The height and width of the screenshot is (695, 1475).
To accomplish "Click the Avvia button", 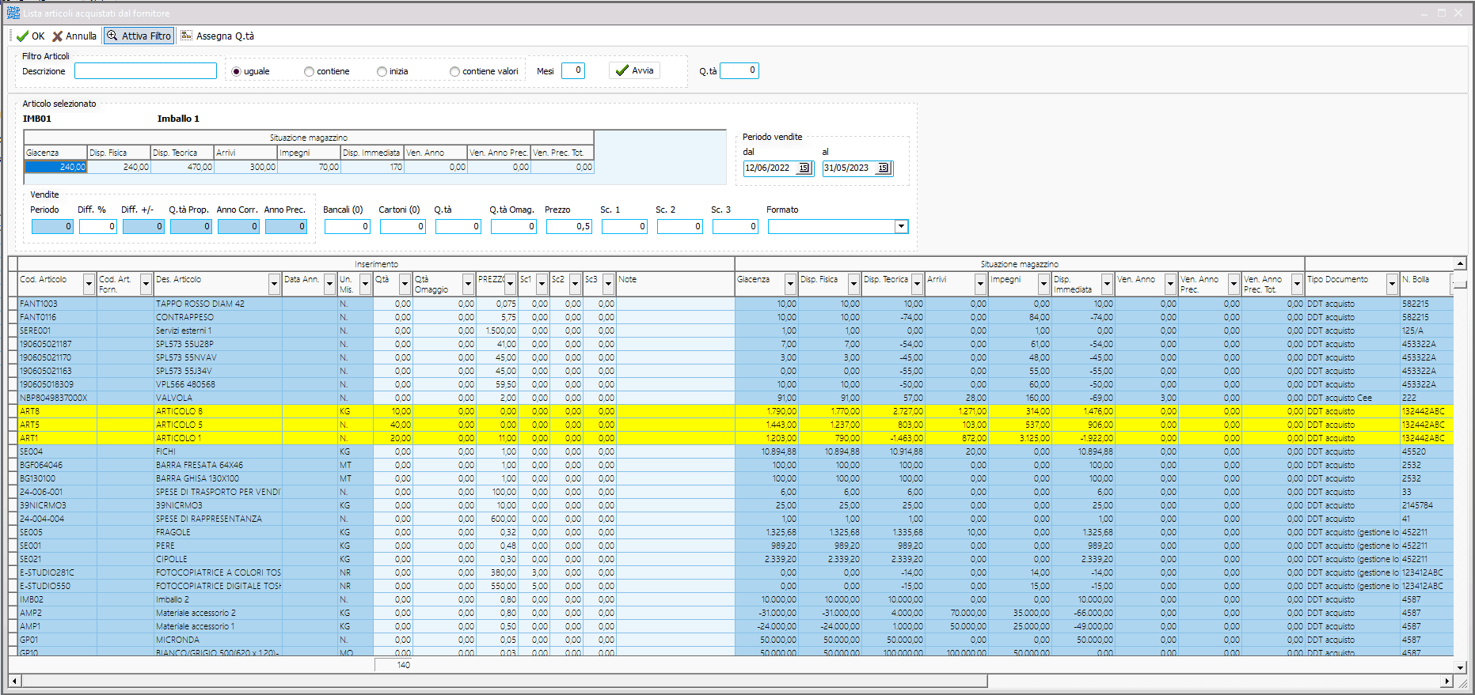I will point(635,70).
